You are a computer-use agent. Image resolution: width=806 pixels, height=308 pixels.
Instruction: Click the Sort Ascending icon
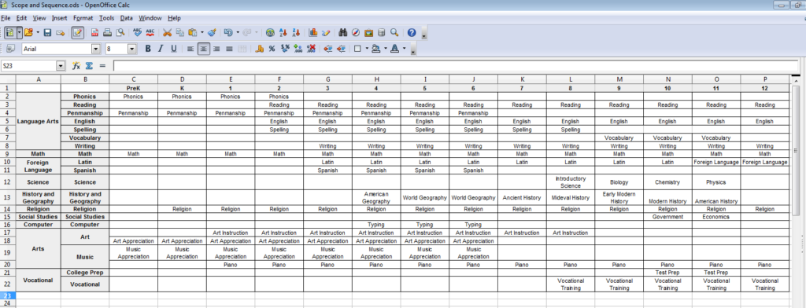coord(283,32)
